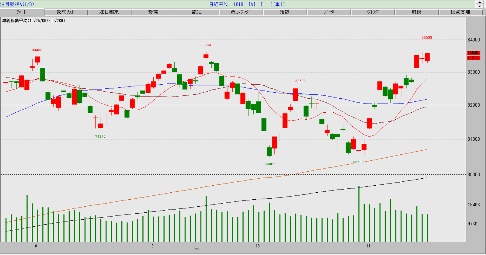Viewport: 486px width, 255px height.
Task: Select the チャート tab
Action: (x=22, y=12)
